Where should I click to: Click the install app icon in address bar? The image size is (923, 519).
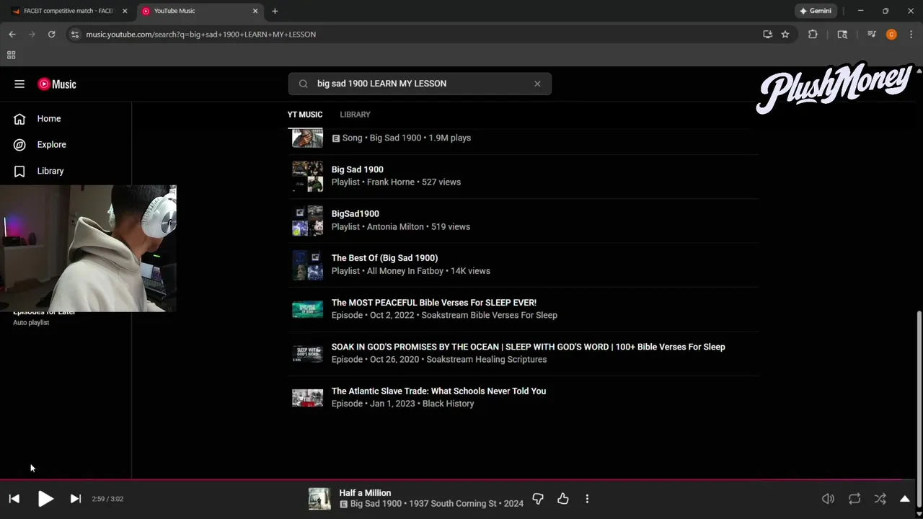(768, 34)
